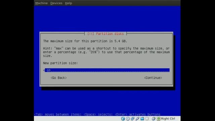Click the blank display status icon
215x121 pixels.
point(147,119)
